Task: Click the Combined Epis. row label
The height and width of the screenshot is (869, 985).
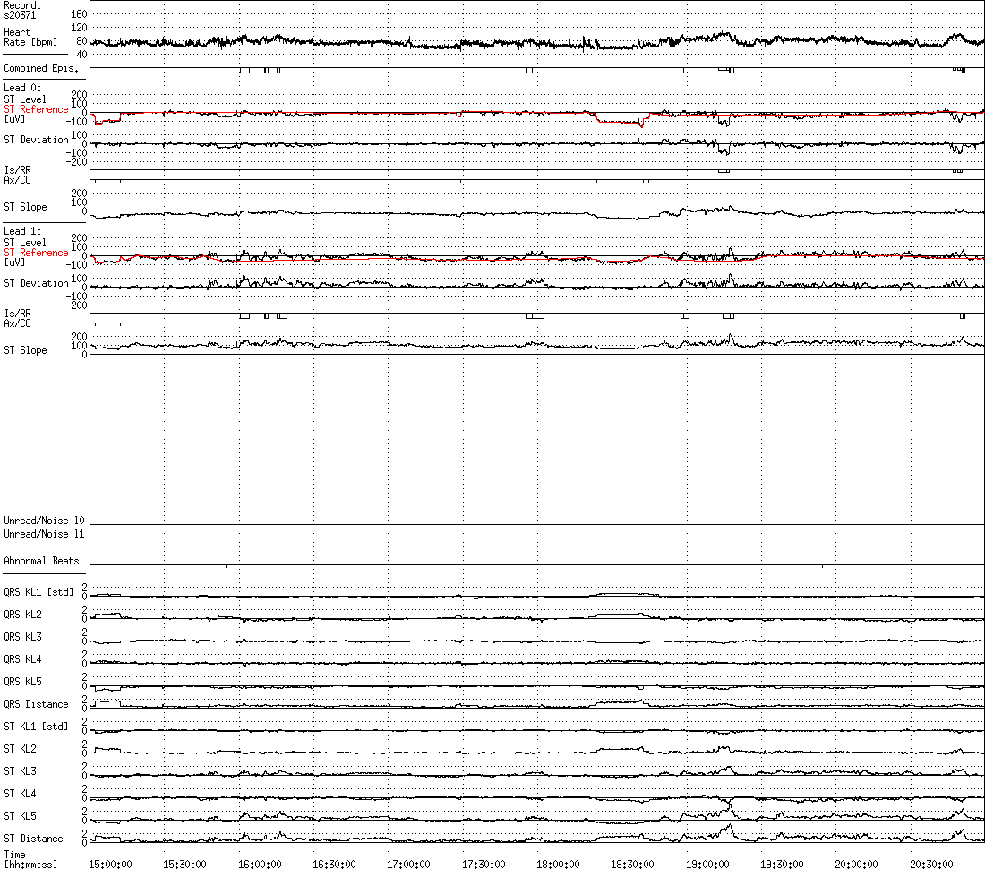Action: click(36, 68)
